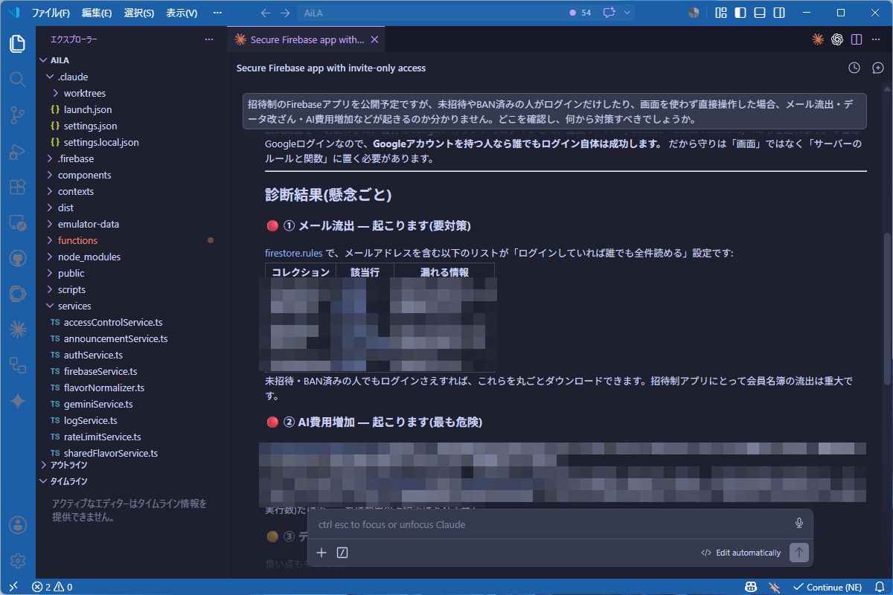893x595 pixels.
Task: Open the Remote Explorer view
Action: coord(17,222)
